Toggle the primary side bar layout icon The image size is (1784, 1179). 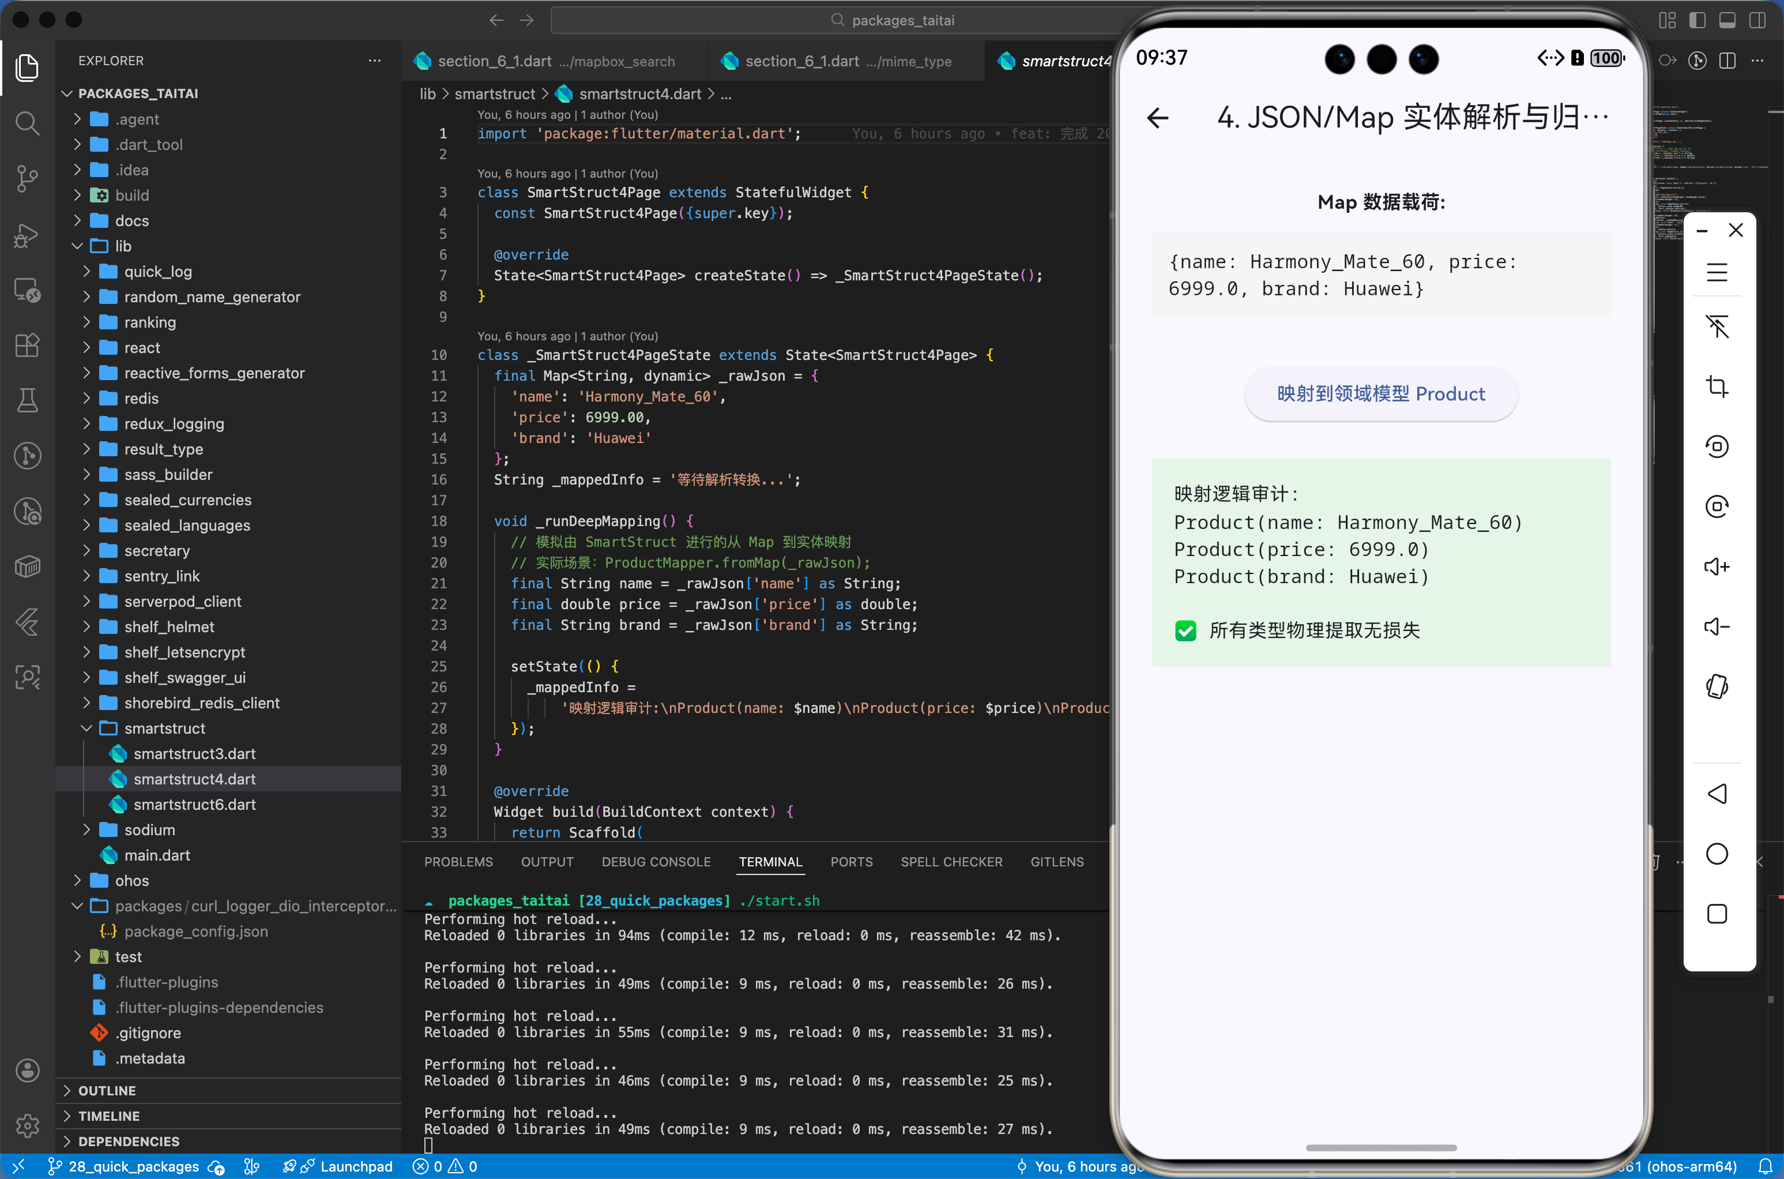click(1697, 20)
